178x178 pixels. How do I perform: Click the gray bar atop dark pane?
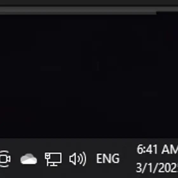click(x=78, y=10)
